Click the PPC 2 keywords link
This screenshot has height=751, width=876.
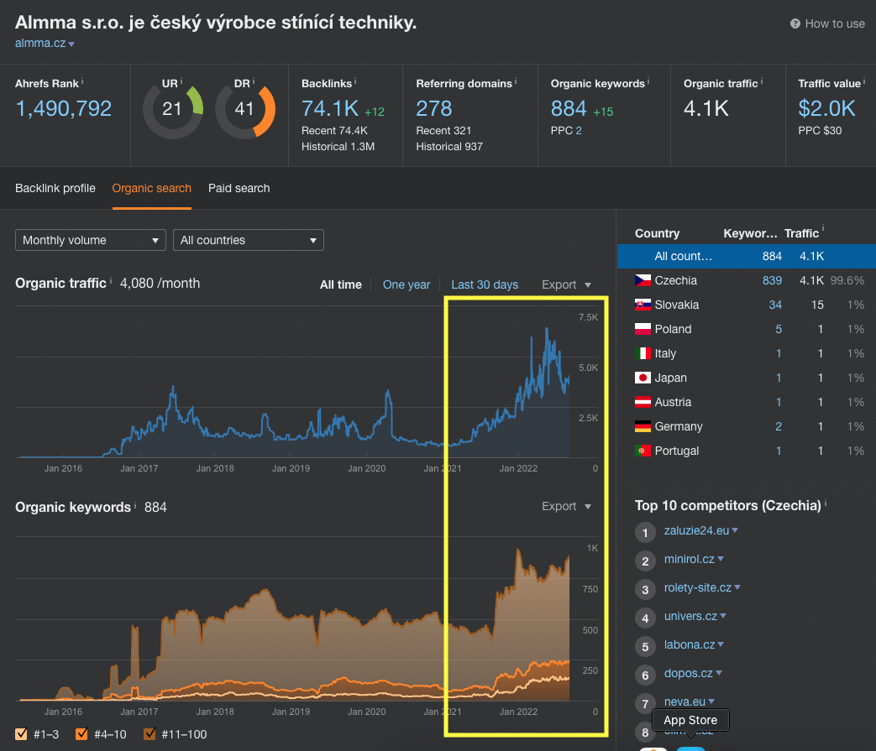579,131
